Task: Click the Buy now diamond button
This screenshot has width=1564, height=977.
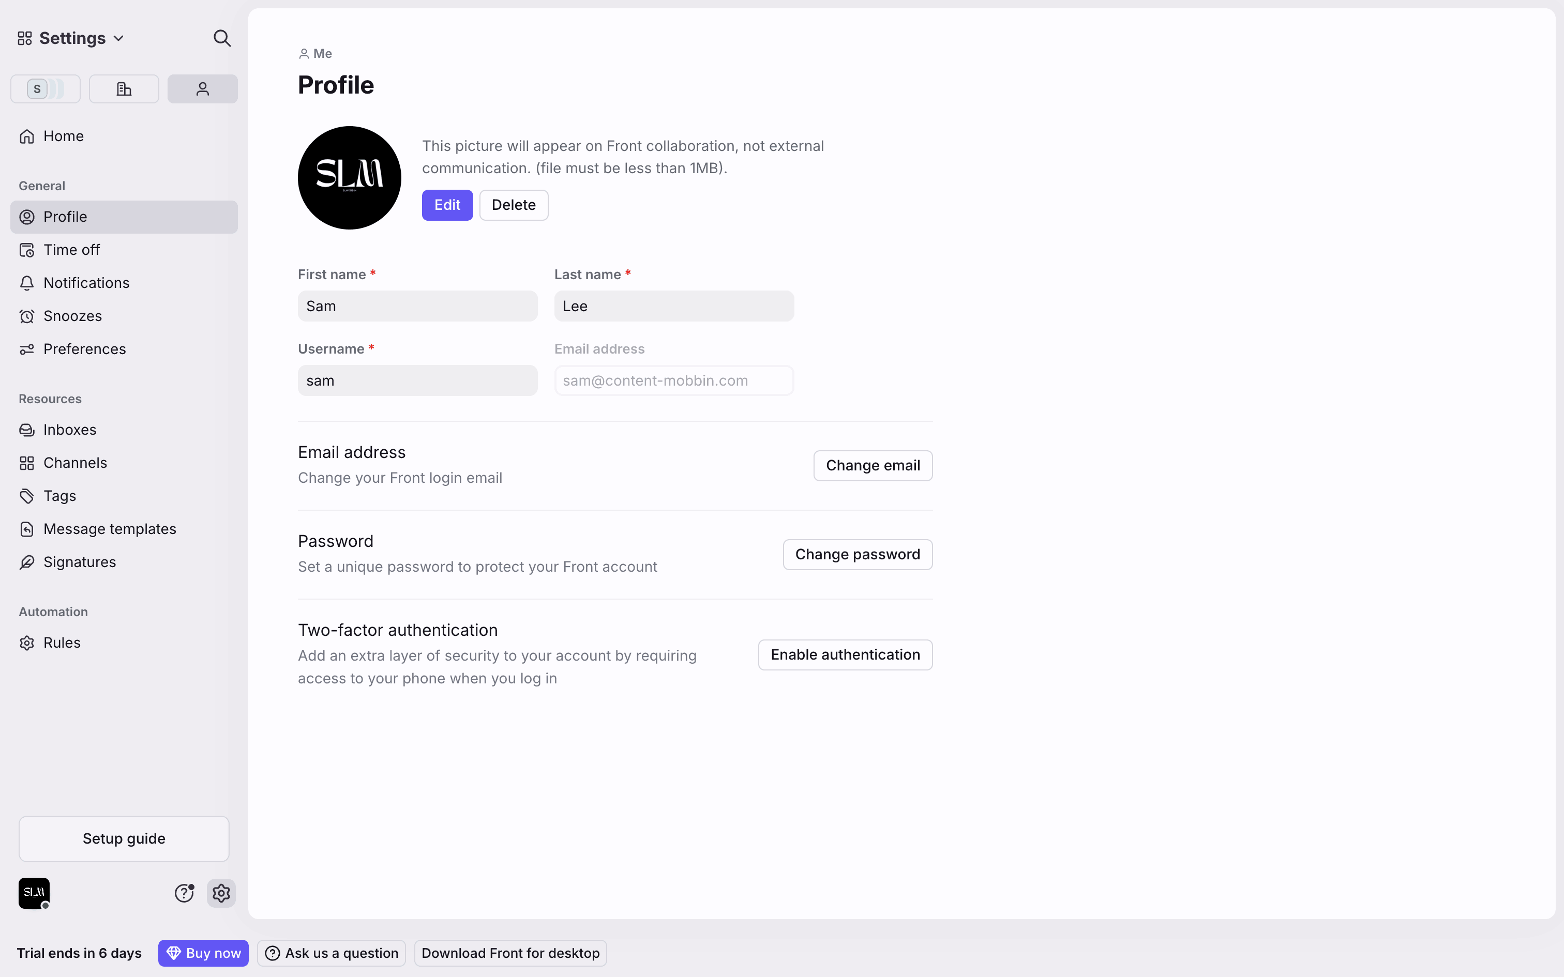Action: (x=203, y=953)
